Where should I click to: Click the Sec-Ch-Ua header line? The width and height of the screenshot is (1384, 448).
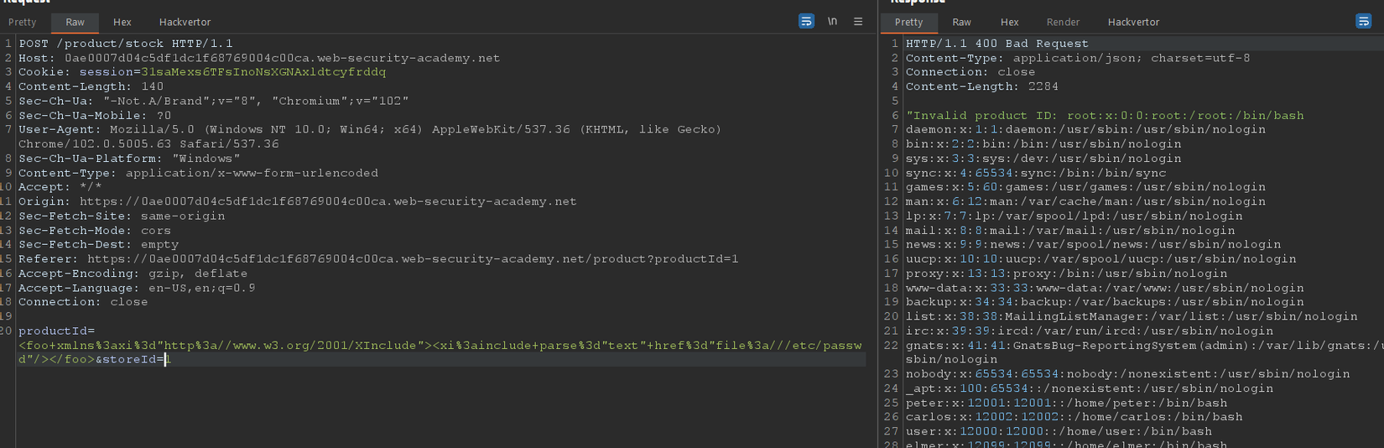point(214,101)
